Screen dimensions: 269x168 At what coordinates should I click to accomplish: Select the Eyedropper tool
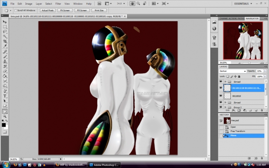[x=5, y=46]
